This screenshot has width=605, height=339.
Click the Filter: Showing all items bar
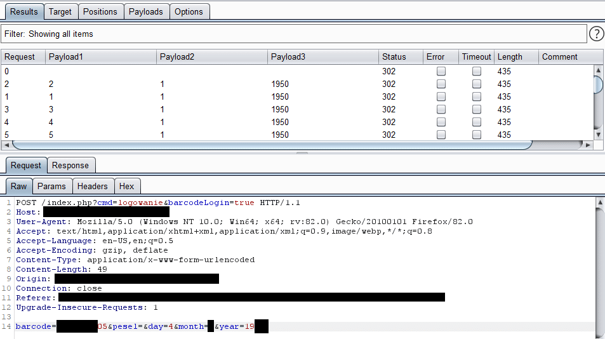coord(294,34)
